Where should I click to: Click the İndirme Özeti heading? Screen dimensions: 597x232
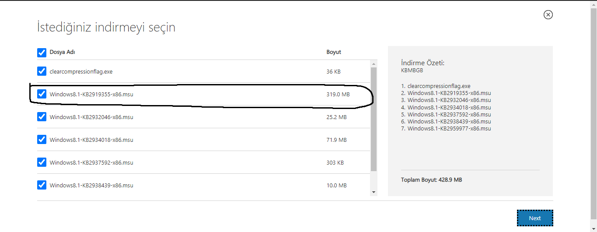point(423,63)
